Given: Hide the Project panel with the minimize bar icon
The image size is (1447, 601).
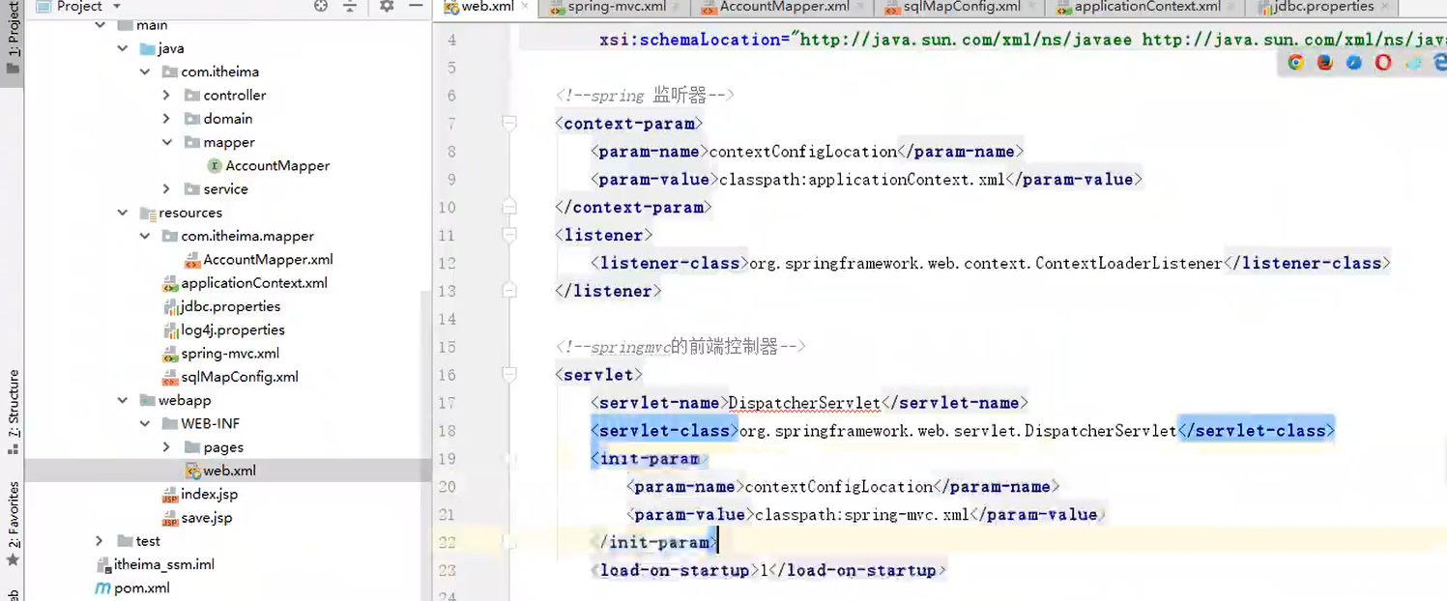Looking at the screenshot, I should pos(416,7).
